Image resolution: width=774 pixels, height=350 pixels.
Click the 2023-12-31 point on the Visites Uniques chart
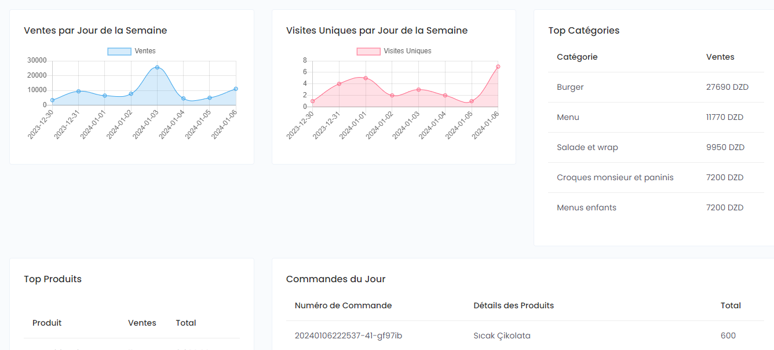click(x=339, y=84)
